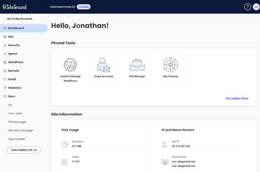Expand the Email menu section

pyautogui.click(x=12, y=79)
